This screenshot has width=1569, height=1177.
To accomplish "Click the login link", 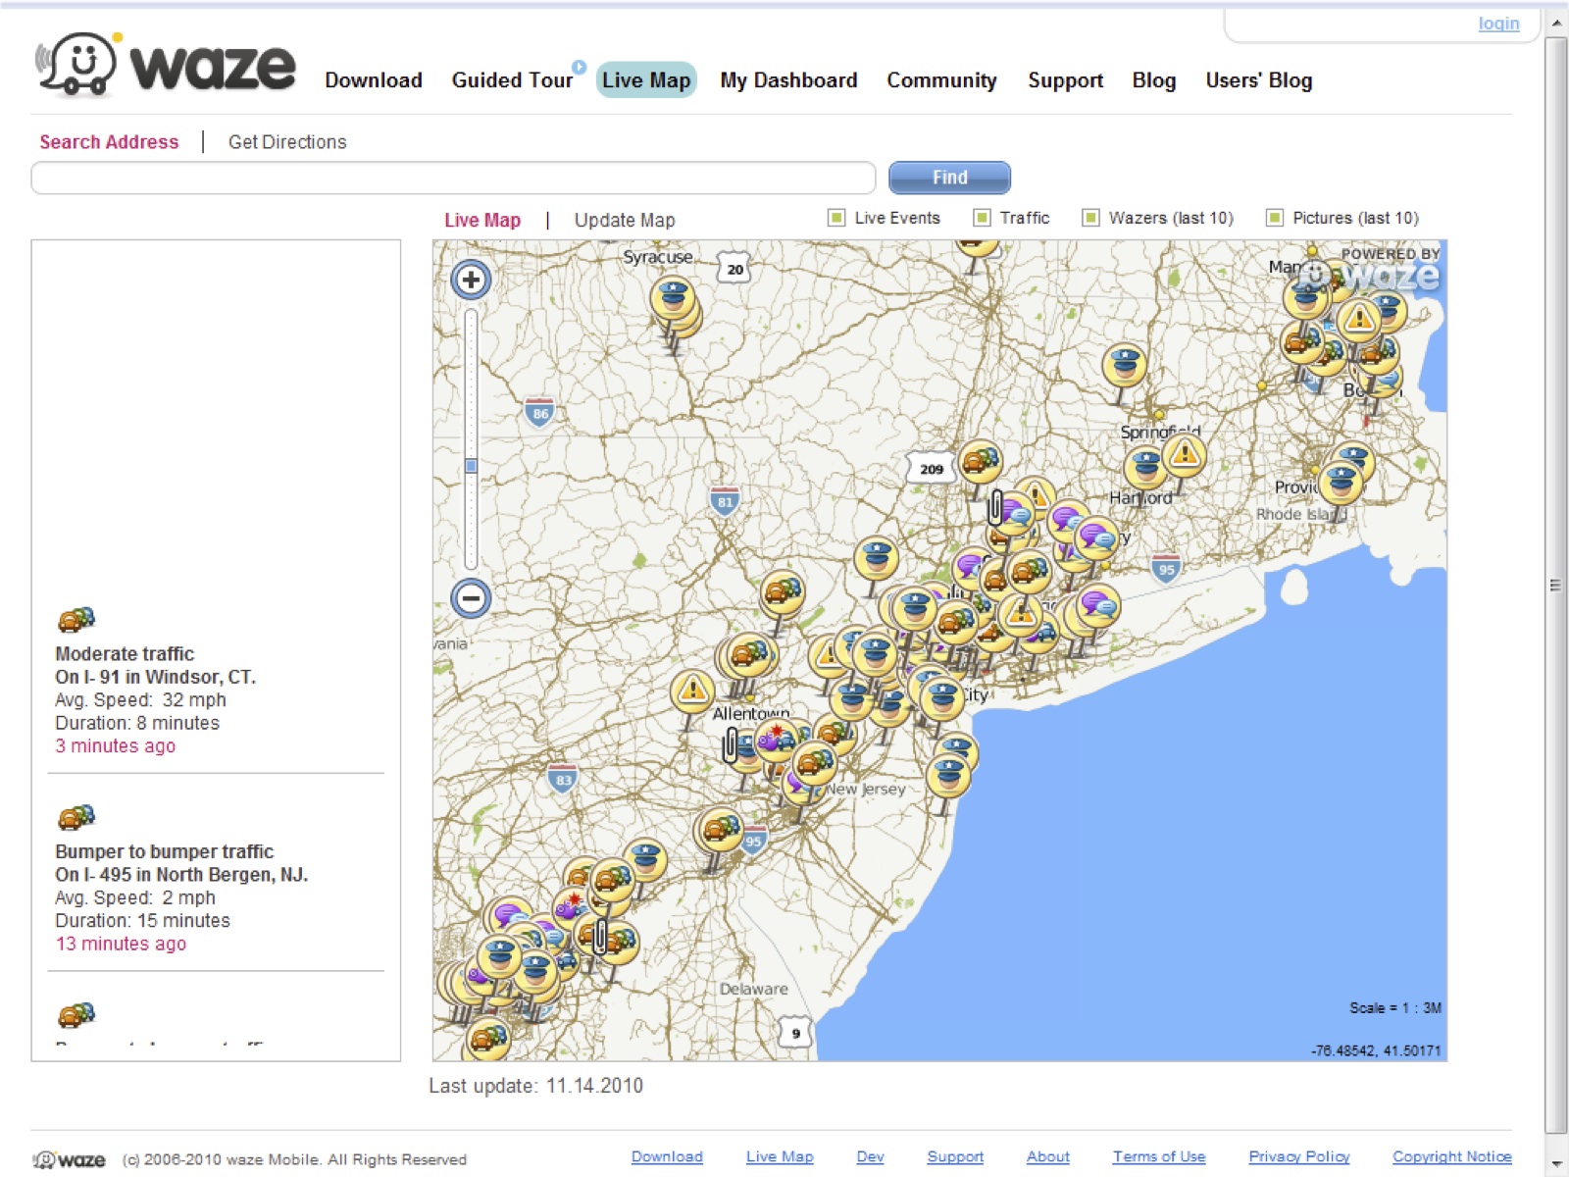I will [1497, 24].
